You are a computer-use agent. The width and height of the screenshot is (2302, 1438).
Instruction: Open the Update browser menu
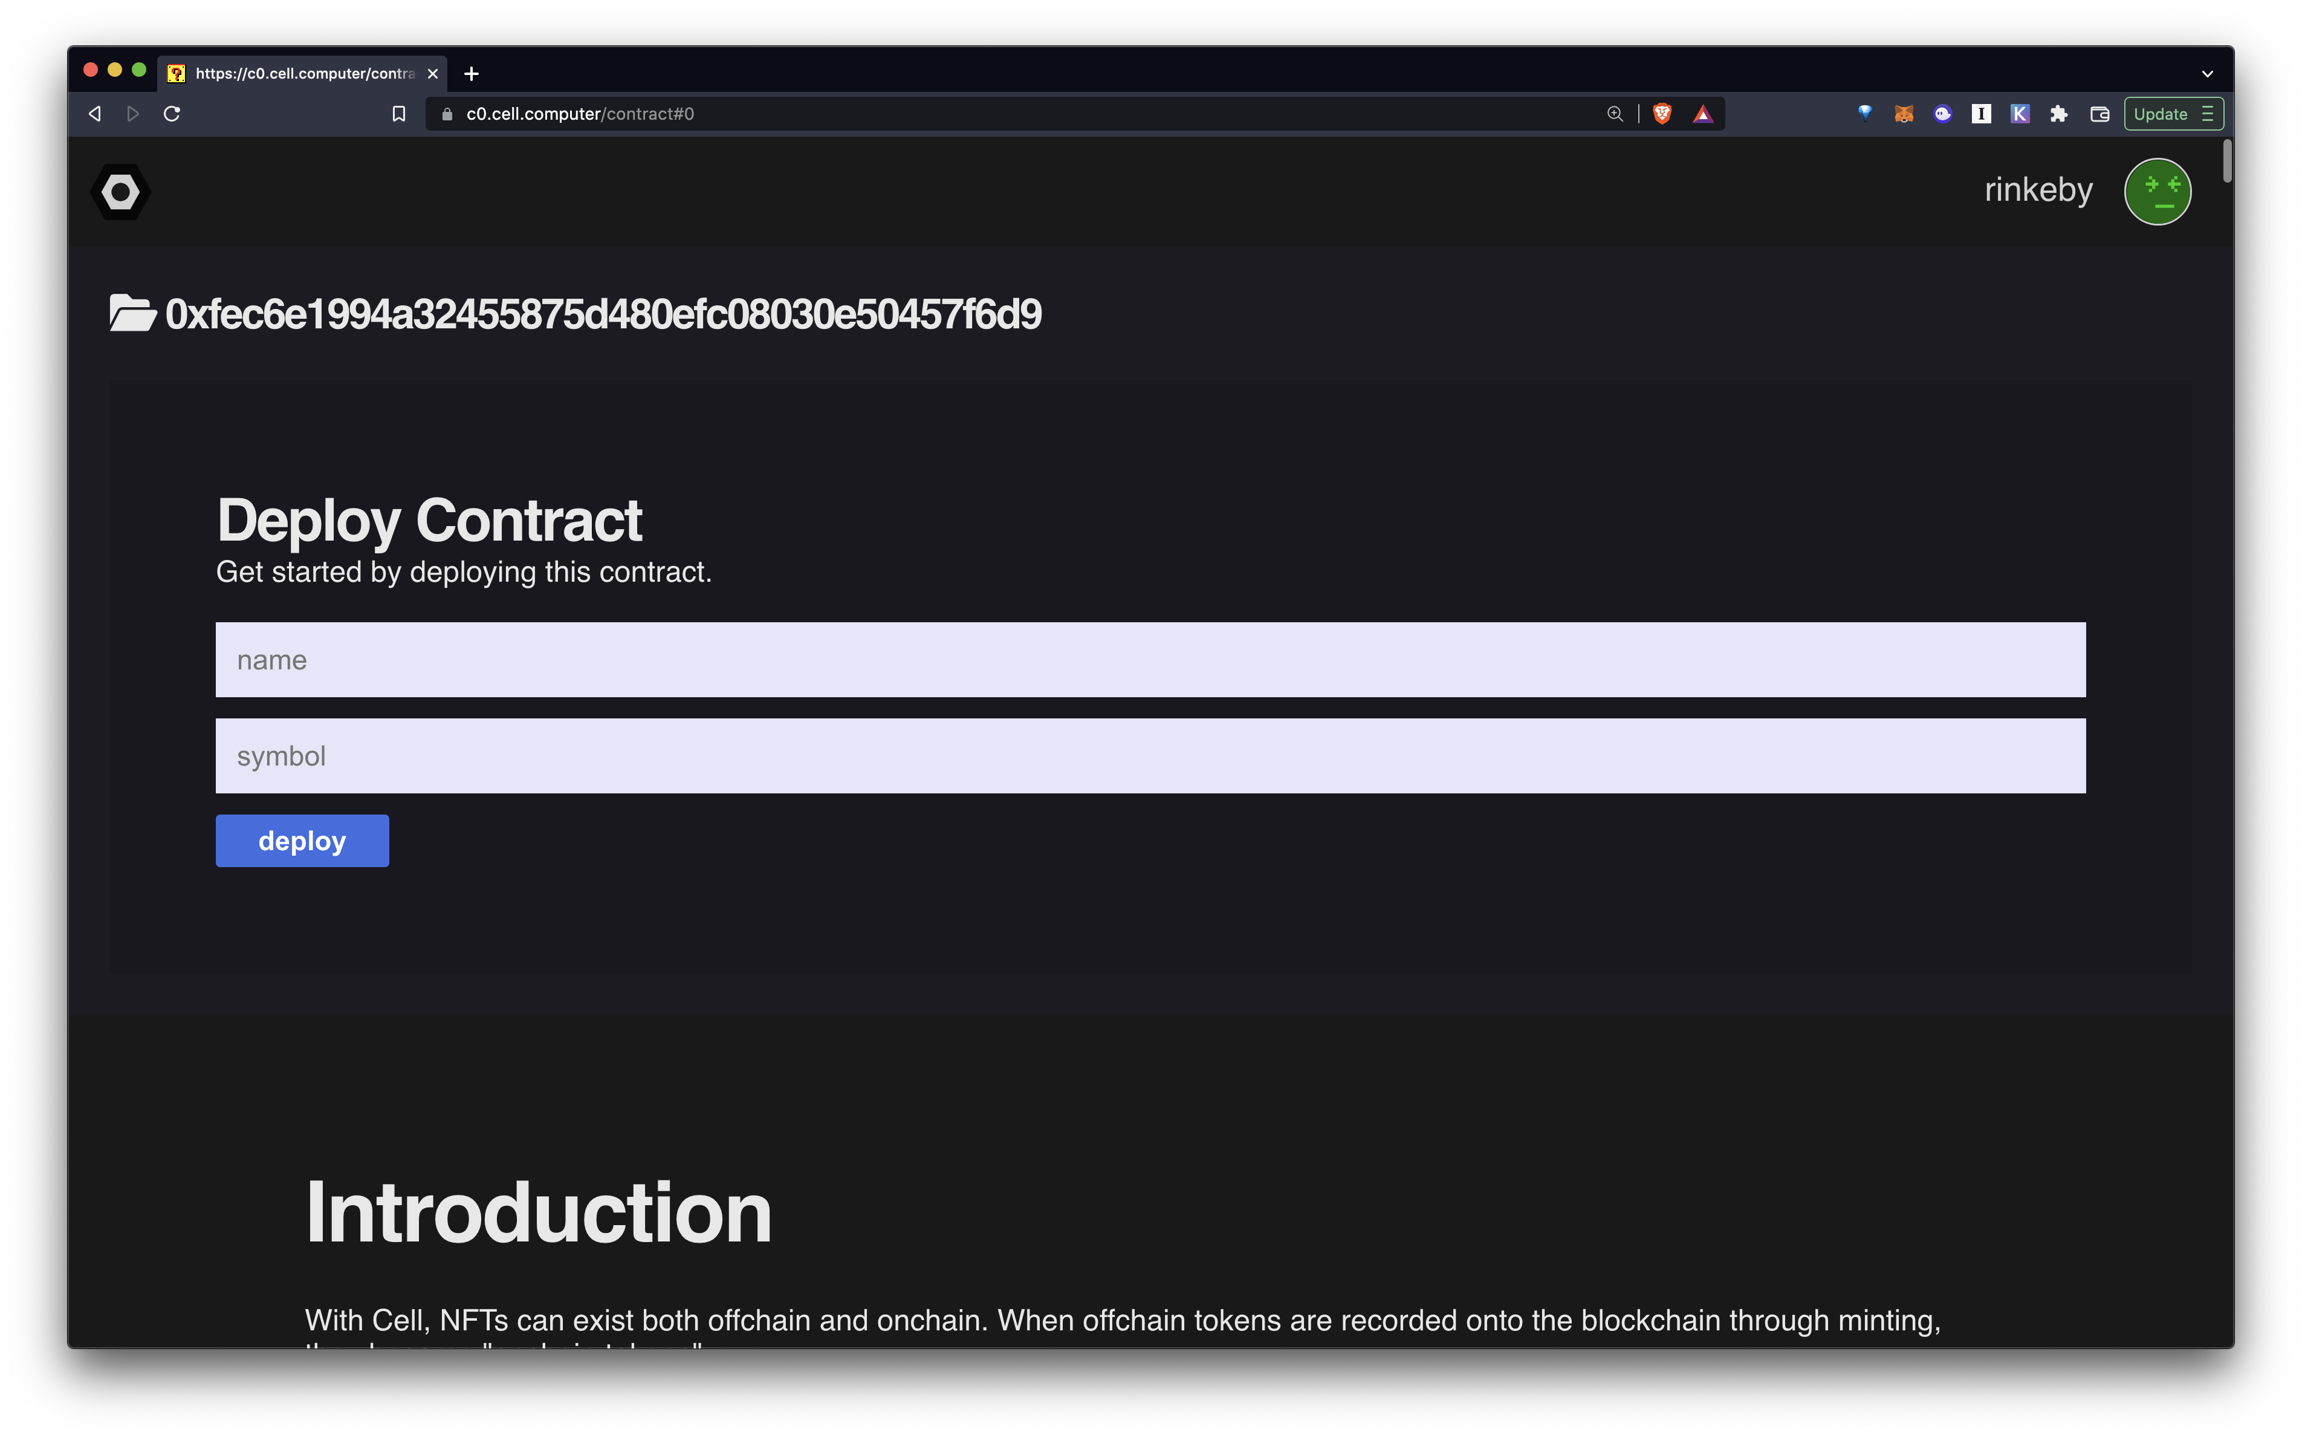pyautogui.click(x=2173, y=114)
